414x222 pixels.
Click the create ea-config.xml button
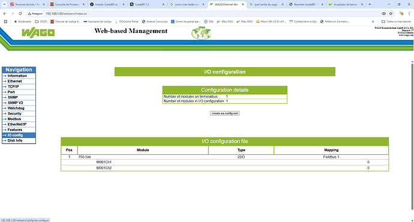point(224,113)
